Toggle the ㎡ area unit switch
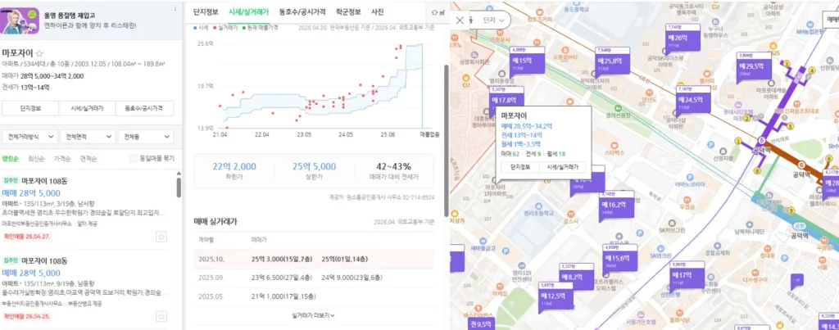 [x=439, y=12]
